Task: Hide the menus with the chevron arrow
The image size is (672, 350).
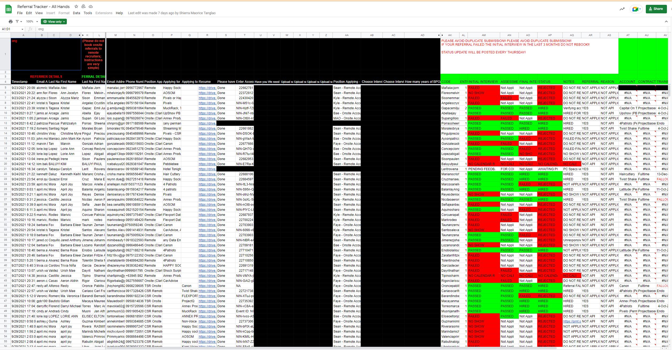Action: pyautogui.click(x=666, y=22)
